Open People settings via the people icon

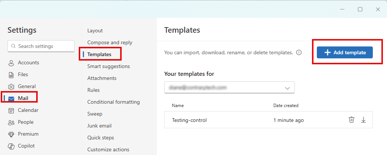(x=11, y=122)
